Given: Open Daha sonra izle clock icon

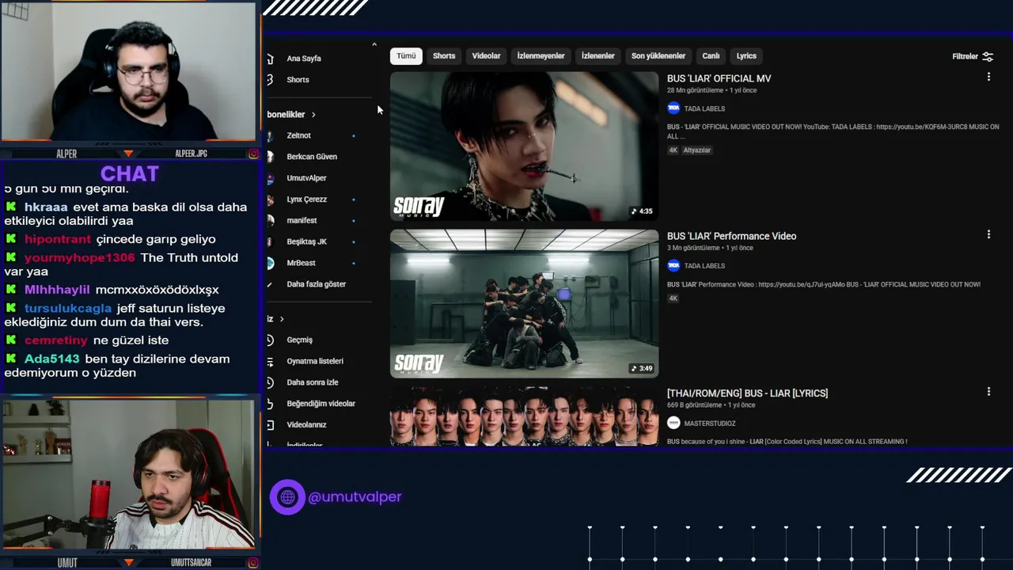Looking at the screenshot, I should (x=270, y=382).
